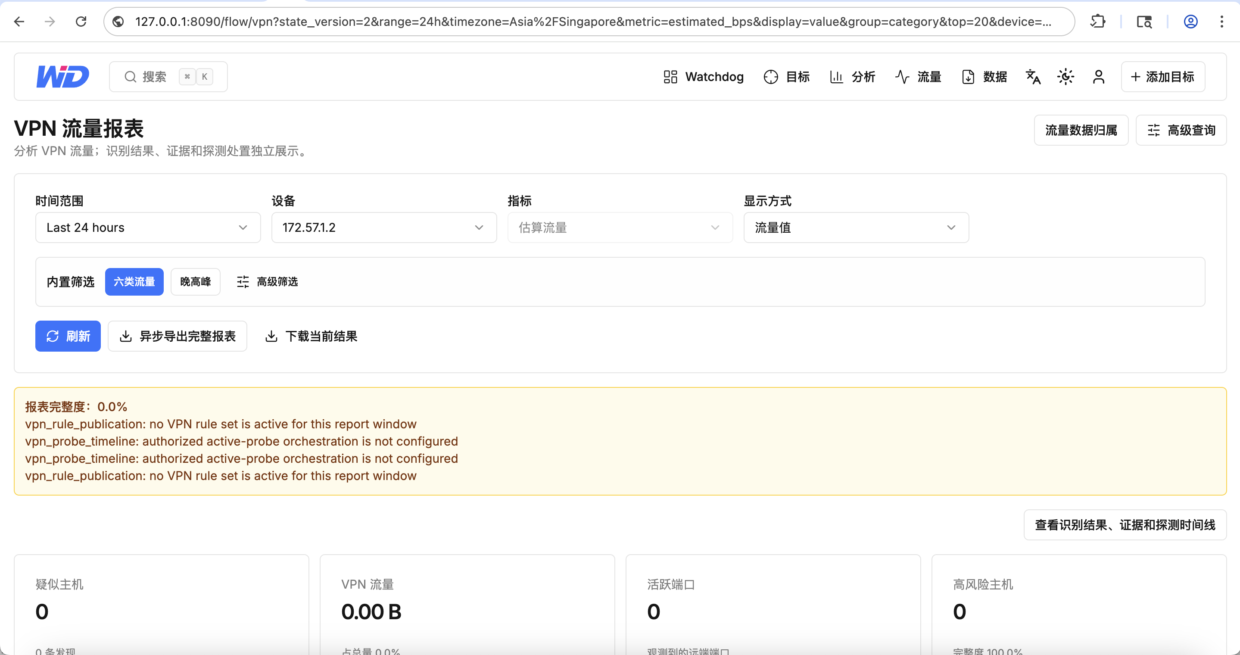Open the Chrome profile avatar icon
The height and width of the screenshot is (655, 1240).
tap(1190, 22)
